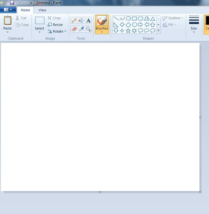
Task: Expand the full Shapes gallery
Action: click(158, 30)
